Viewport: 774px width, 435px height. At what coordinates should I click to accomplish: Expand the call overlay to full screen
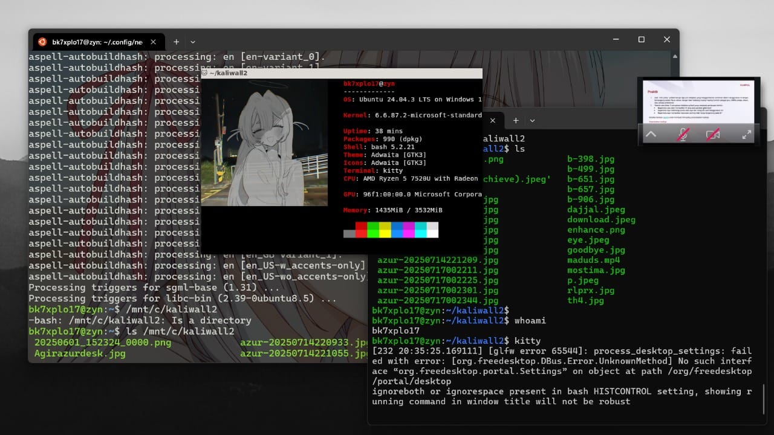747,134
